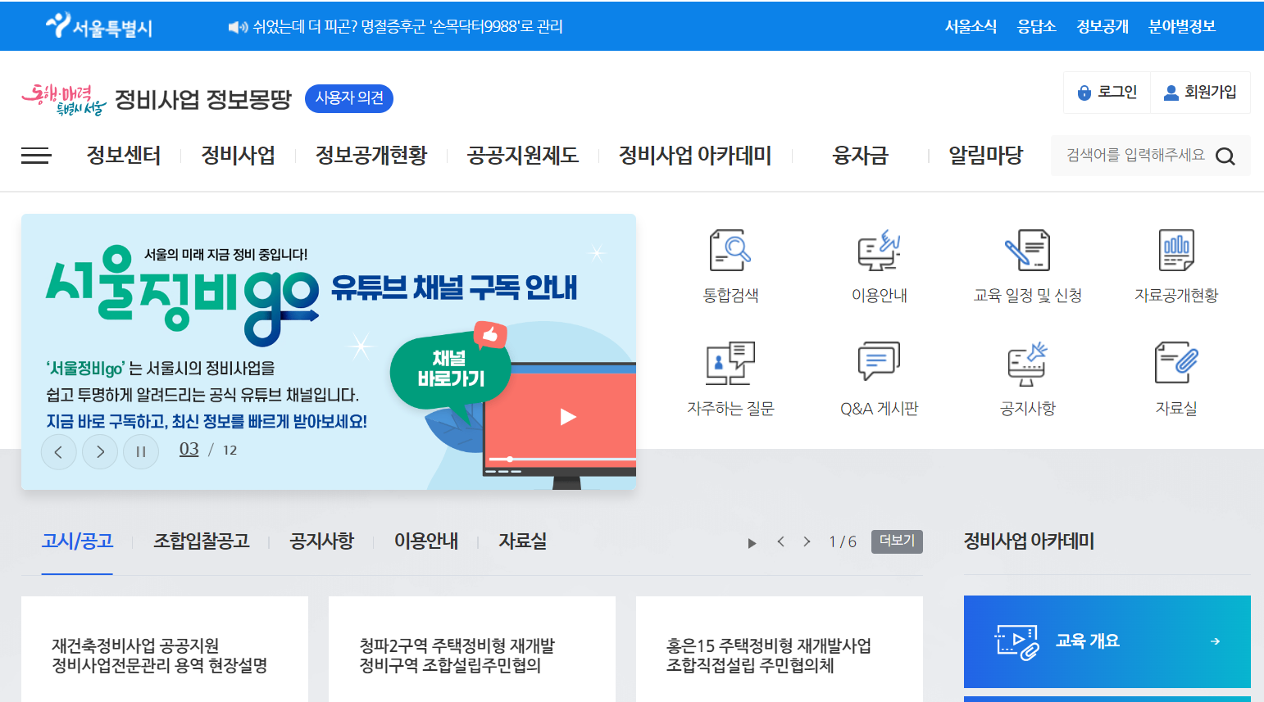This screenshot has width=1264, height=702.
Task: Play the notice list auto-rotation
Action: [752, 543]
